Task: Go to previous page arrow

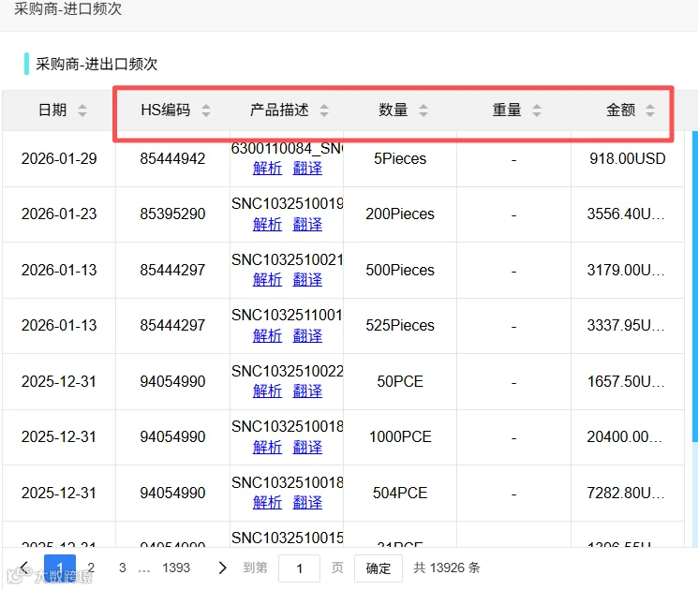Action: click(x=24, y=568)
